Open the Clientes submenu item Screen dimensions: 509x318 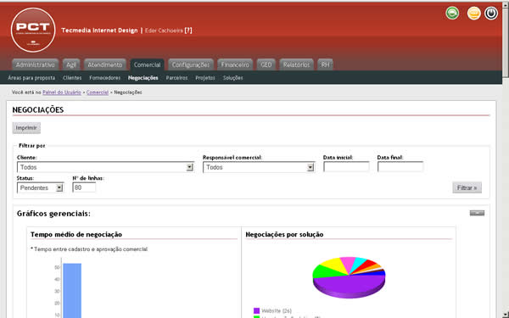(72, 78)
